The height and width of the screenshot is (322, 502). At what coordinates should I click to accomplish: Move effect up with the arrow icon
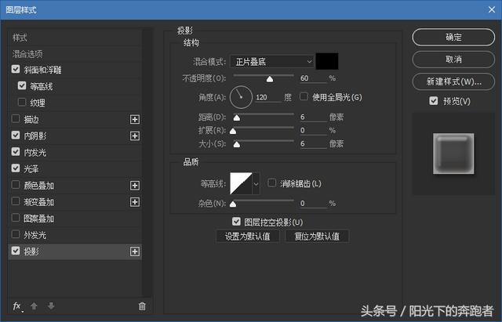click(34, 306)
